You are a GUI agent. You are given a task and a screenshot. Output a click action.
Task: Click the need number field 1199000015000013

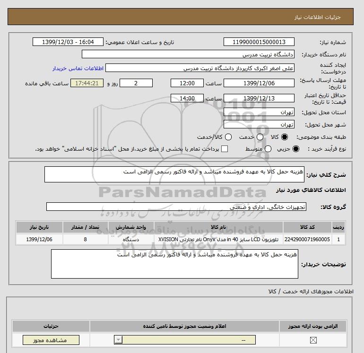coord(259,42)
